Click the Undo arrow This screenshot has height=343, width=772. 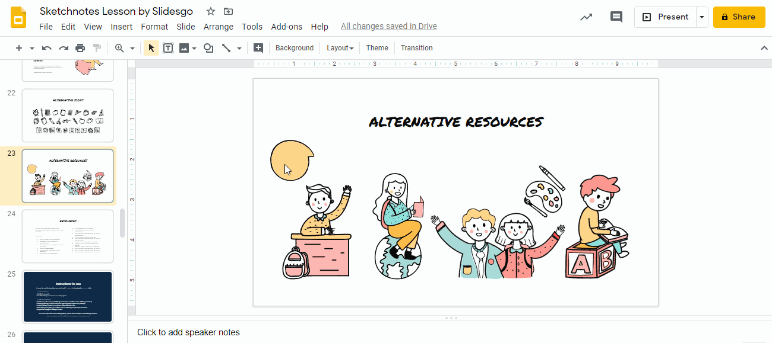(x=47, y=48)
